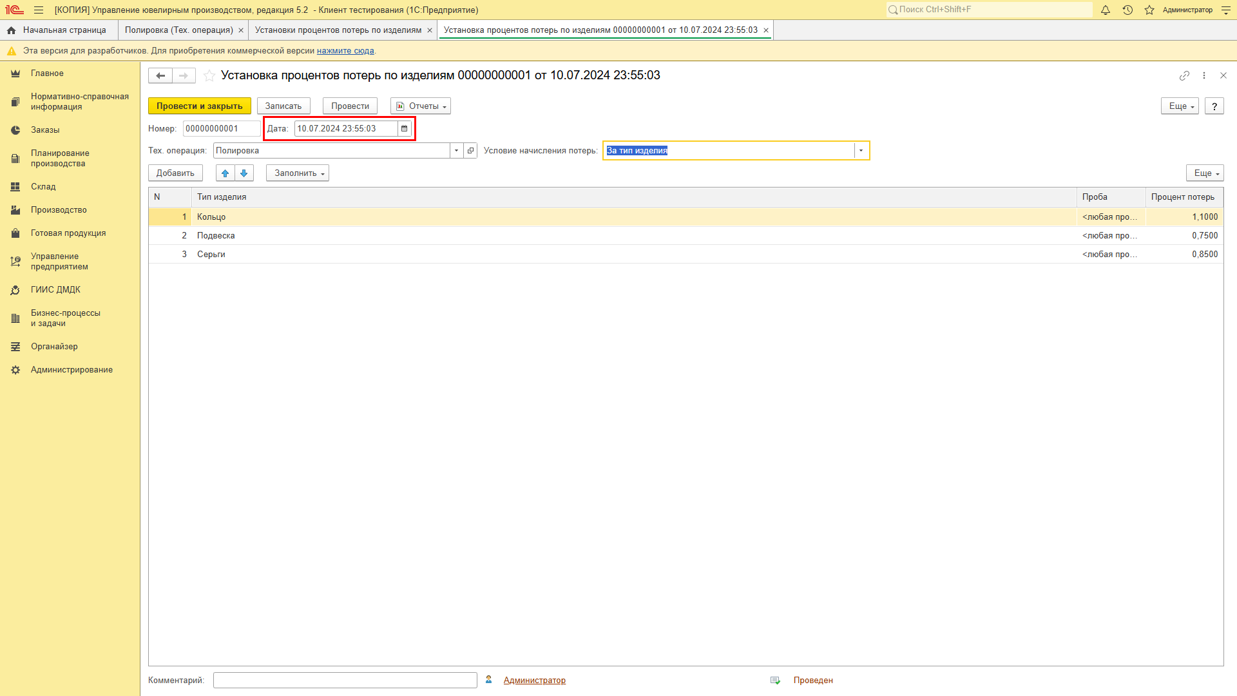Click the Склад section grid icon
The height and width of the screenshot is (696, 1237).
(15, 187)
